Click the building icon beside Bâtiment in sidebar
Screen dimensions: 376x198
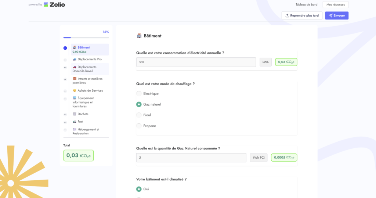tap(75, 47)
